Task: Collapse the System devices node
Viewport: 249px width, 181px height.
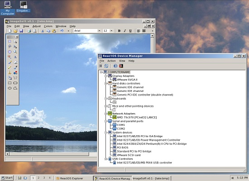Action: [x=106, y=133]
